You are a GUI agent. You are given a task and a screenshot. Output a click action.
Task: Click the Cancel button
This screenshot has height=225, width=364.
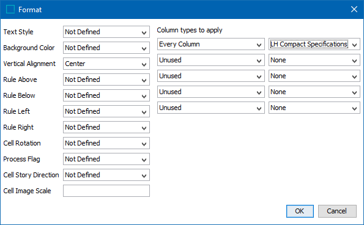pos(337,211)
